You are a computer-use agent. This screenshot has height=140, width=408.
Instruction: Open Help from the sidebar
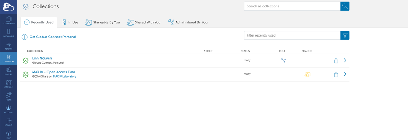[8, 134]
